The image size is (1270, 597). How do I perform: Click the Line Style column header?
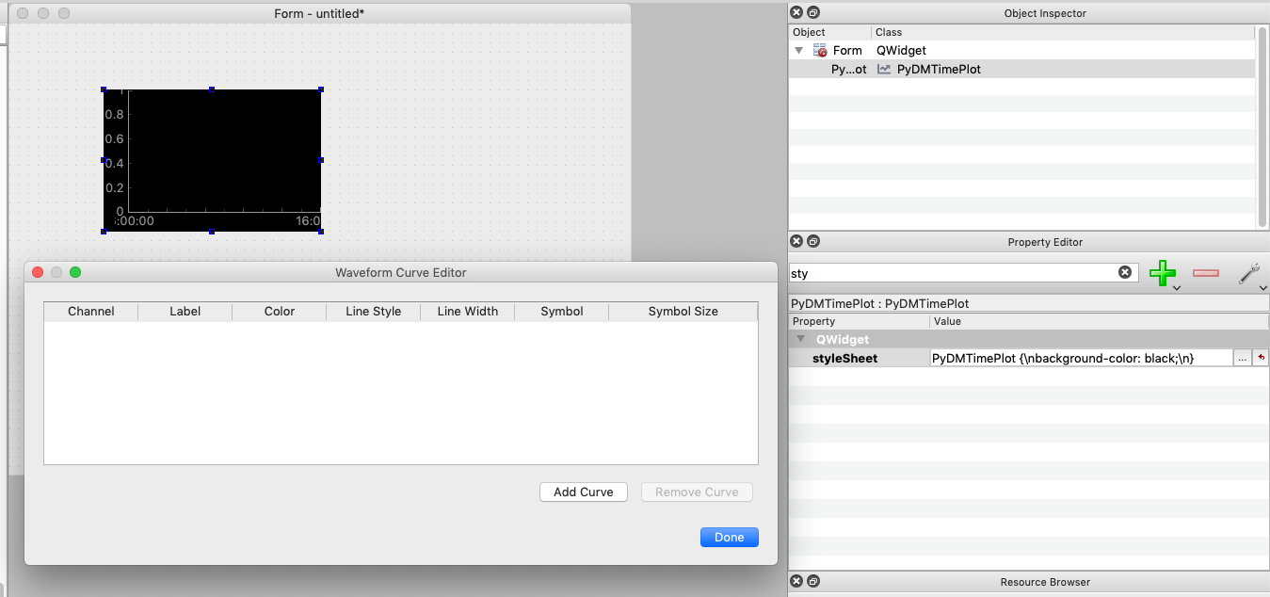click(x=374, y=311)
